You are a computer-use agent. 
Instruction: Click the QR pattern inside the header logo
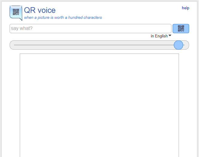point(16,12)
